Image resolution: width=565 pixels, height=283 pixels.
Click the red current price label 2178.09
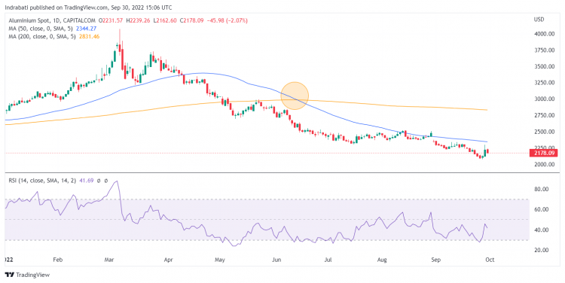(x=544, y=153)
